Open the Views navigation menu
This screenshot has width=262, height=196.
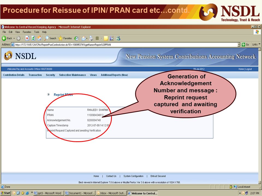[93, 75]
